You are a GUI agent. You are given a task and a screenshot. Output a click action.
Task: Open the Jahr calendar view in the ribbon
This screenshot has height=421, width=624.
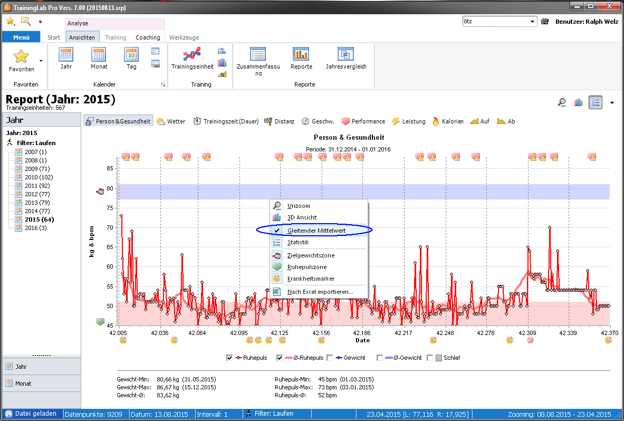coord(66,59)
